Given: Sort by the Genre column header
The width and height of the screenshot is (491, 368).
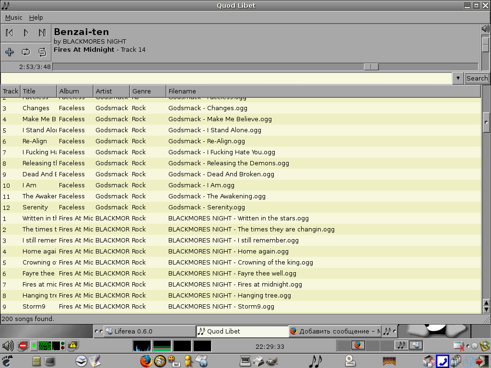Looking at the screenshot, I should click(148, 91).
